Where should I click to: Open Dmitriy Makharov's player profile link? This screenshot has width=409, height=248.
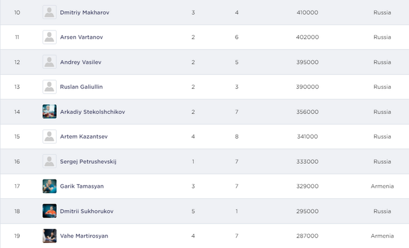click(85, 12)
